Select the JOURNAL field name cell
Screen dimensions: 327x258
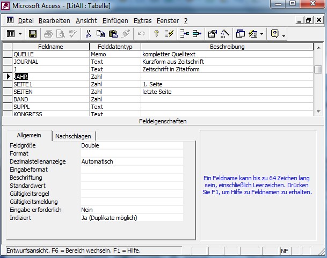click(x=50, y=62)
